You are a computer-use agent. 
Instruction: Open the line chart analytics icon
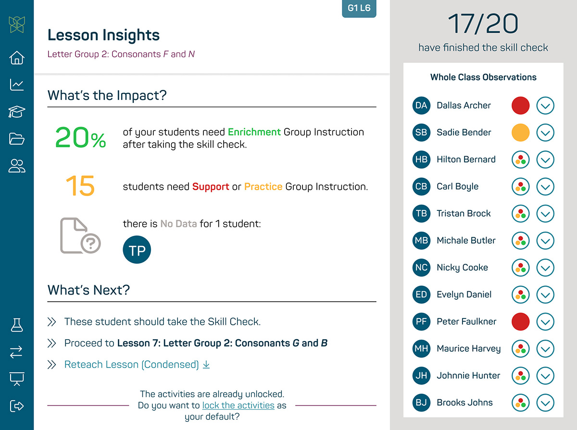(x=17, y=85)
